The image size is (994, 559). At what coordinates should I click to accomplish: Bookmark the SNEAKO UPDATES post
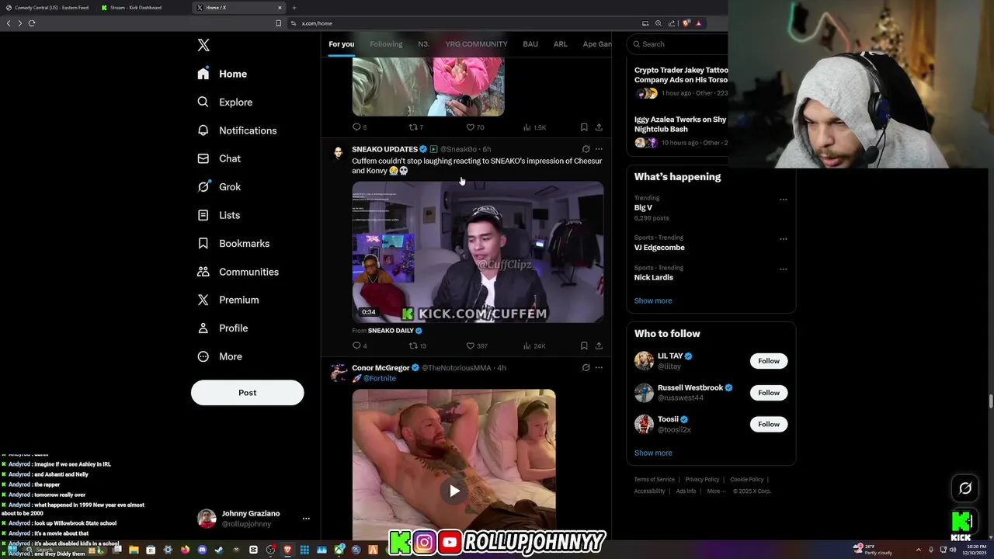584,346
